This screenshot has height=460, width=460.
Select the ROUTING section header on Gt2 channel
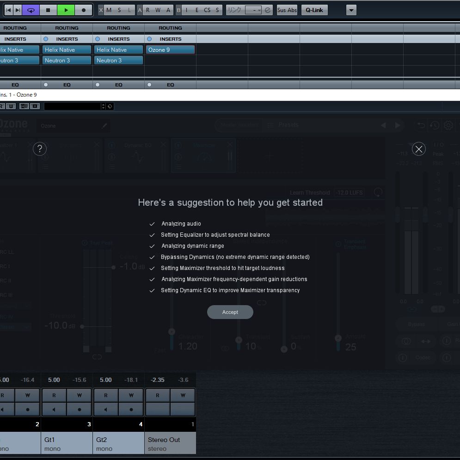pyautogui.click(x=118, y=28)
